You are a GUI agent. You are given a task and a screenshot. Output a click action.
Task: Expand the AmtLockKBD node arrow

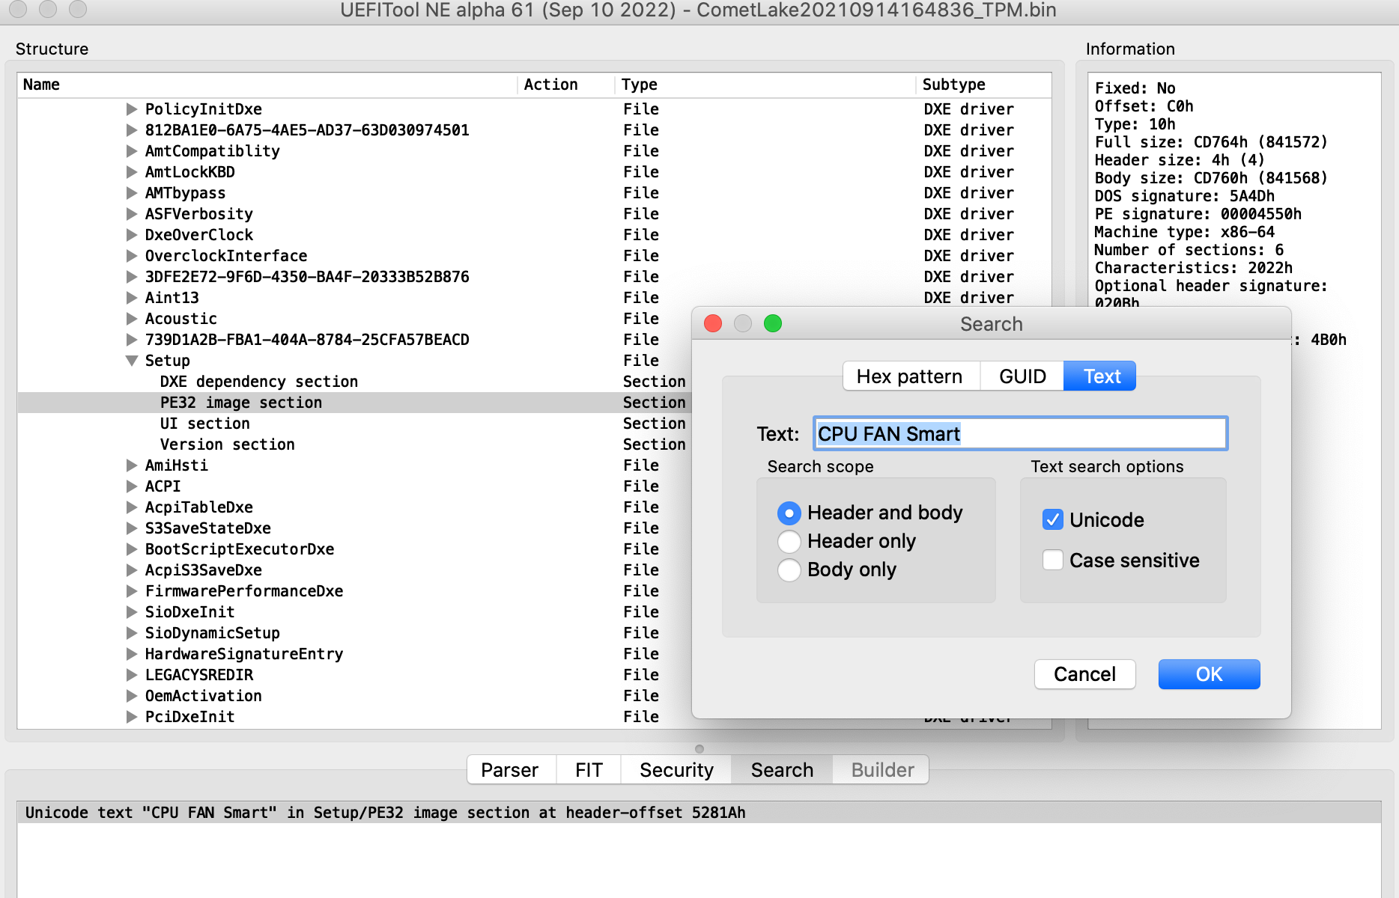(132, 172)
